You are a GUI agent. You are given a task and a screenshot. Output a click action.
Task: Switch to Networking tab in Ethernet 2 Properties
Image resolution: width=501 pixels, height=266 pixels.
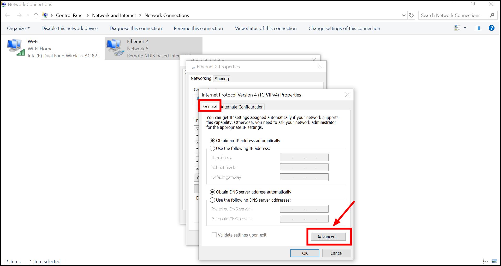[x=201, y=78]
